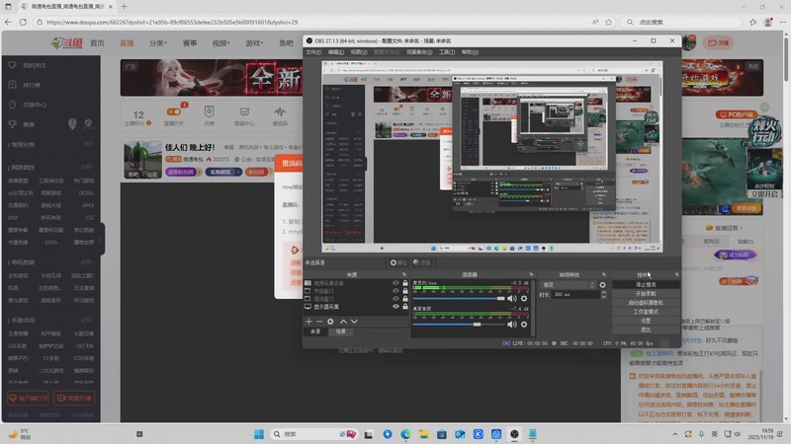This screenshot has width=791, height=444.
Task: Open the 场景集合(S) menu in OBS
Action: pyautogui.click(x=419, y=52)
